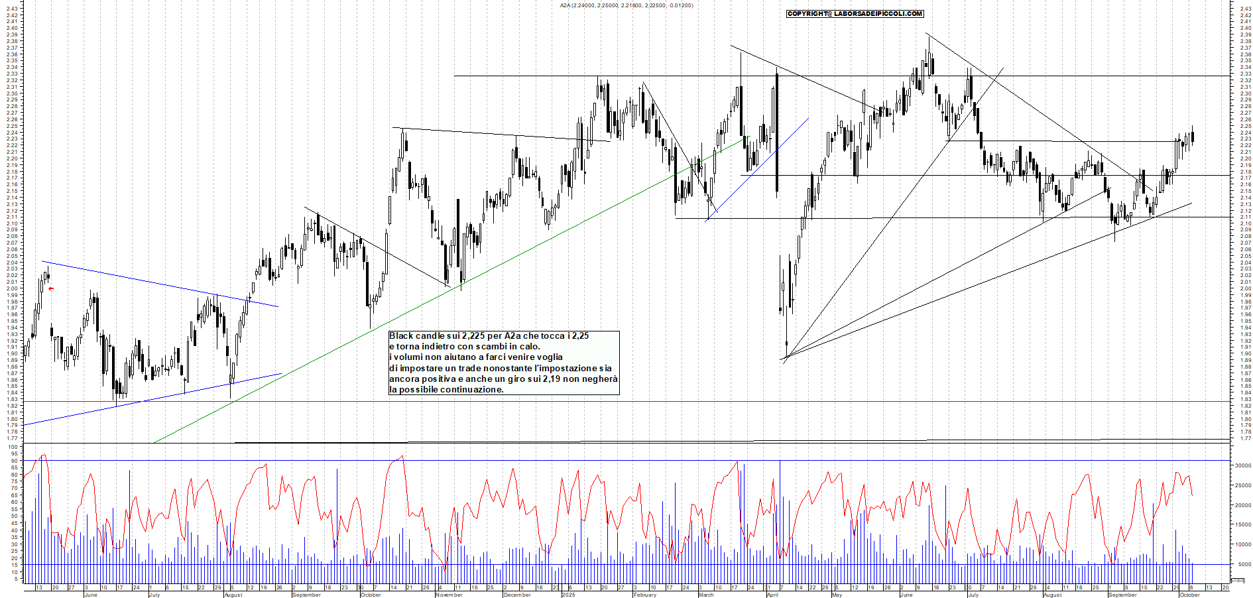
Task: Click the April label on time axis
Action: pos(772,595)
